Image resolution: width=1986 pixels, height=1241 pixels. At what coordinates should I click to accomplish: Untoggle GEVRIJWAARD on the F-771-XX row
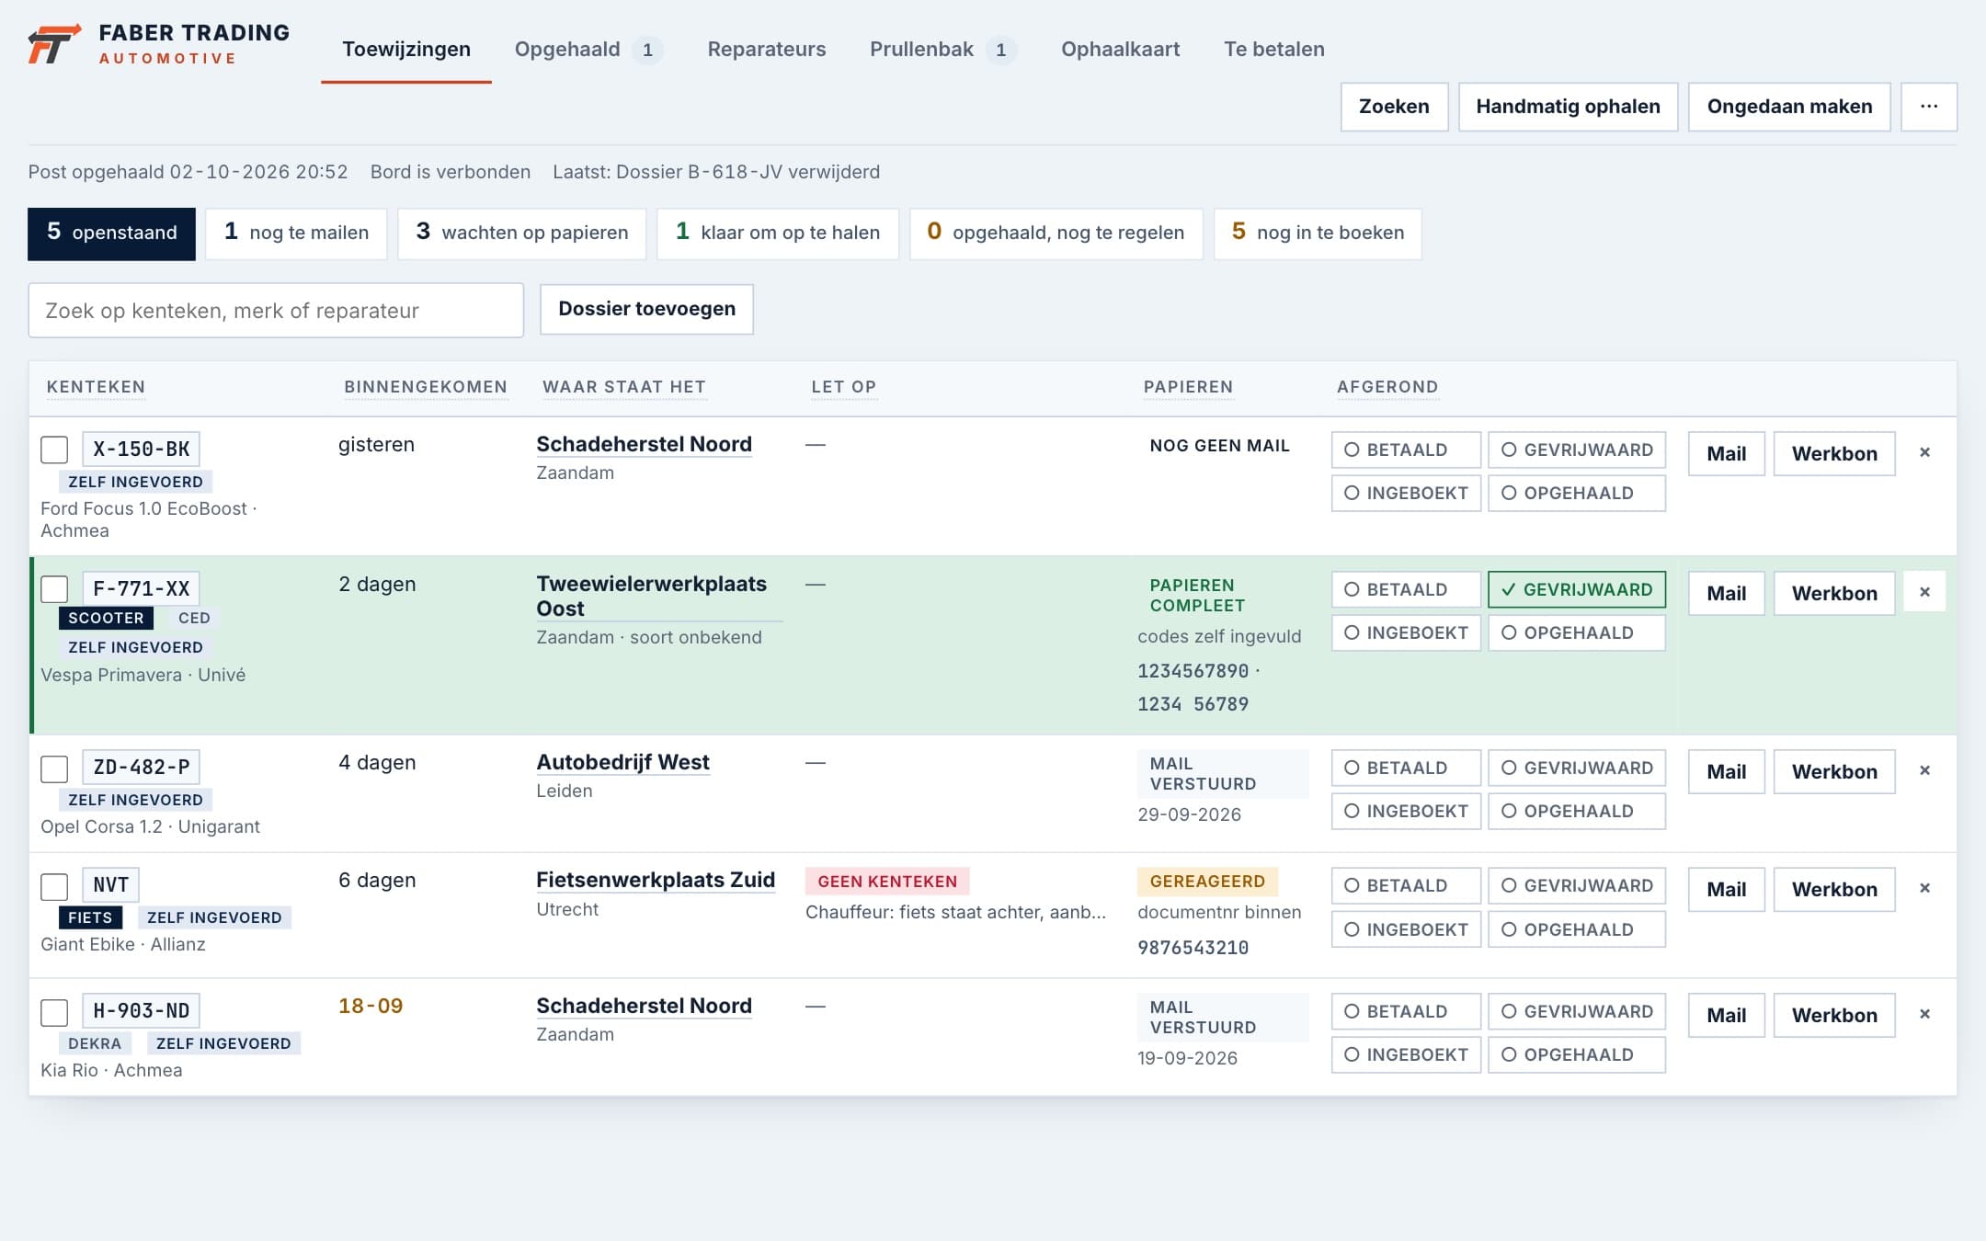(1576, 589)
